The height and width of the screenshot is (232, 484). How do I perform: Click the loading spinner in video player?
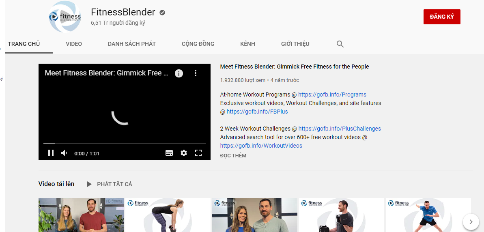[x=120, y=118]
